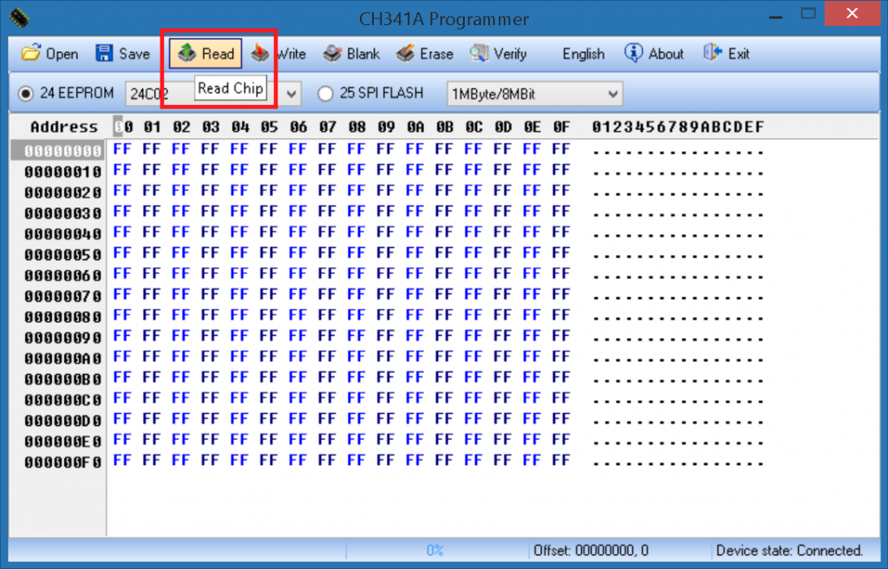Switch language using the English button
The width and height of the screenshot is (888, 569).
click(584, 54)
